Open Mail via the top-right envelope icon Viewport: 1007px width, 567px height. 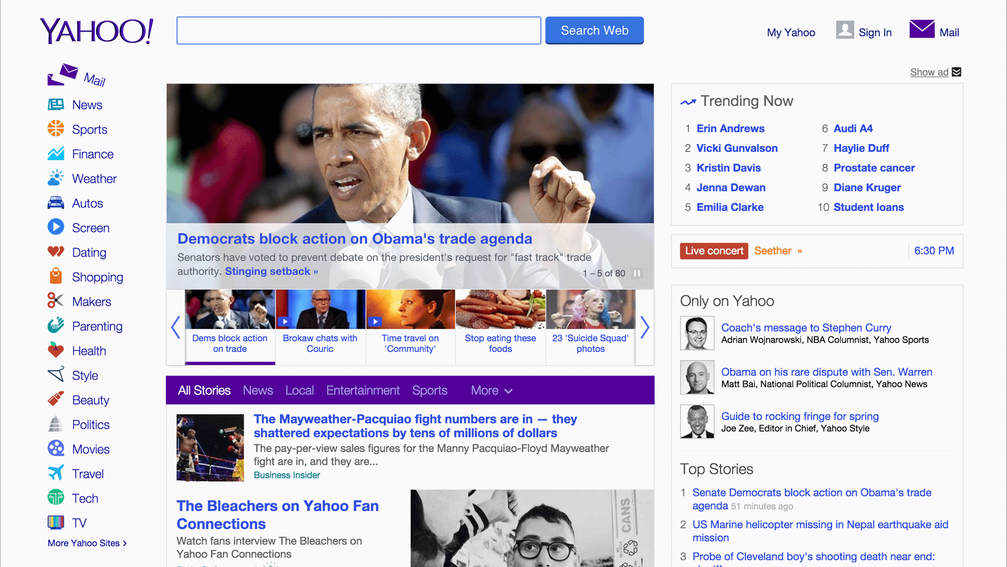click(921, 30)
